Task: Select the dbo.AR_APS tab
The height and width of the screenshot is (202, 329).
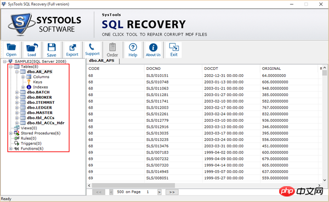Action: (x=102, y=61)
